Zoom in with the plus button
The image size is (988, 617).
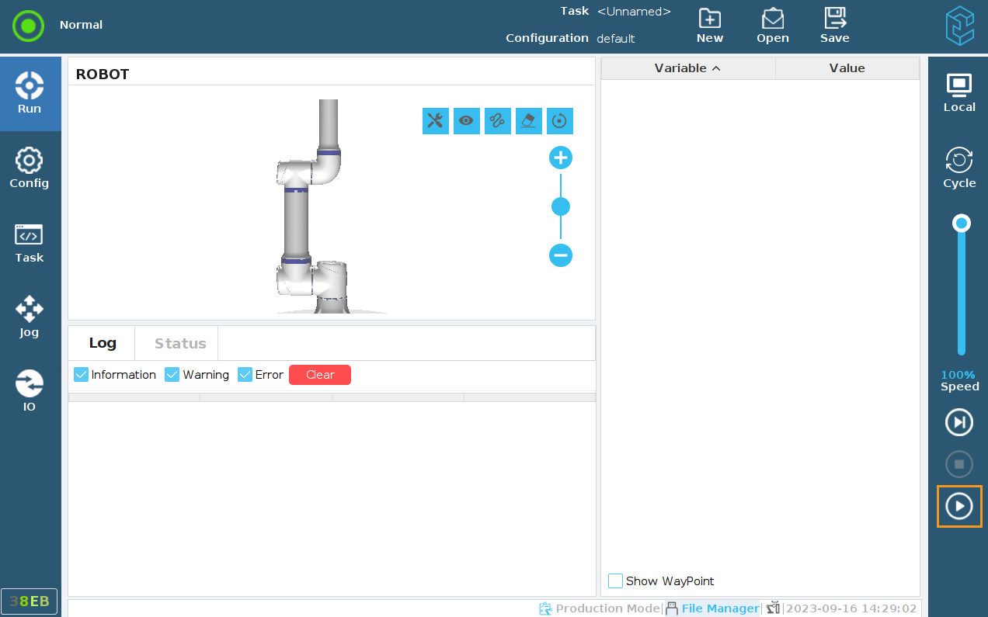pyautogui.click(x=561, y=158)
